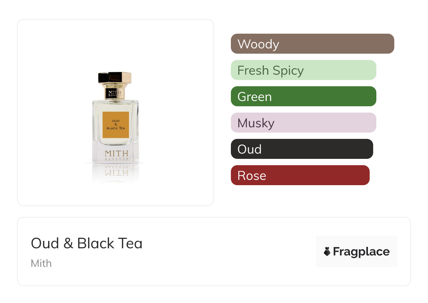The image size is (428, 303).
Task: Click the word Woody in the brown bar
Action: point(258,44)
